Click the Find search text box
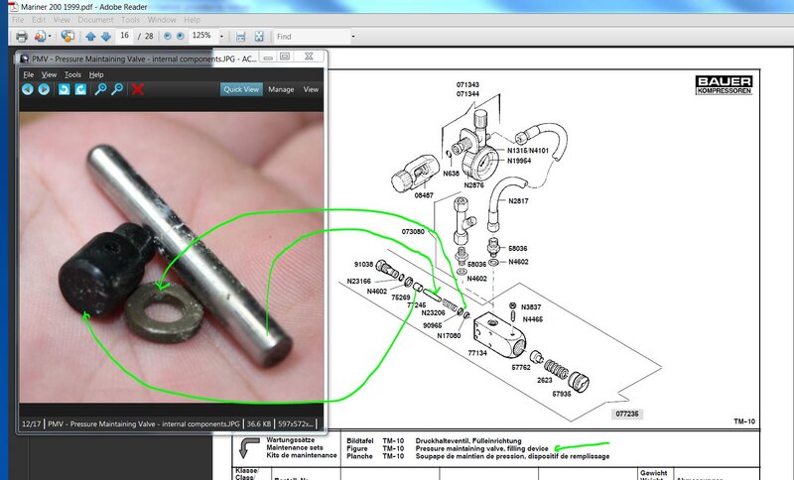The image size is (794, 480). tap(310, 37)
